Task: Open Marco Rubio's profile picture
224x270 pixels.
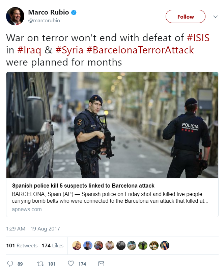Action: [15, 16]
